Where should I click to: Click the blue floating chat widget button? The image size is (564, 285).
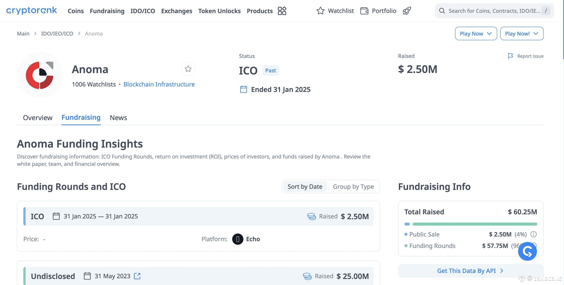coord(527,251)
